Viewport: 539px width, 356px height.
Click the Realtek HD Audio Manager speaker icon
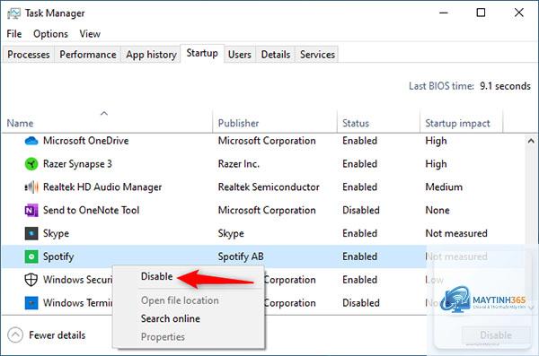[x=31, y=187]
